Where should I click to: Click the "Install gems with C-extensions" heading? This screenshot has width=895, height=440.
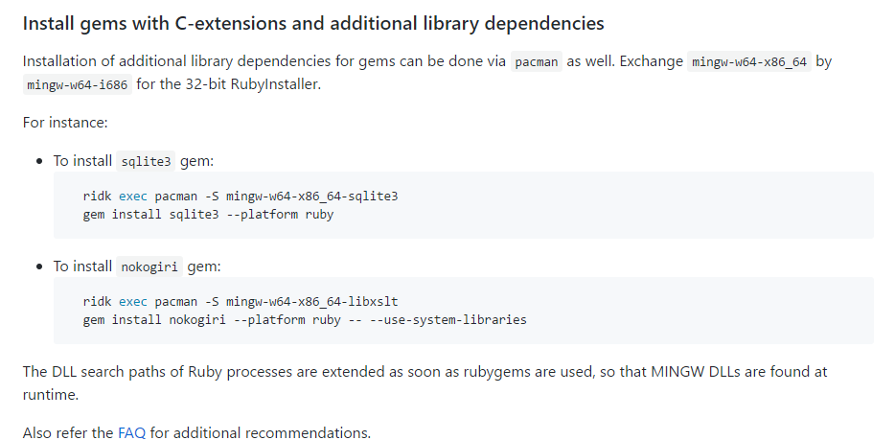coord(313,21)
